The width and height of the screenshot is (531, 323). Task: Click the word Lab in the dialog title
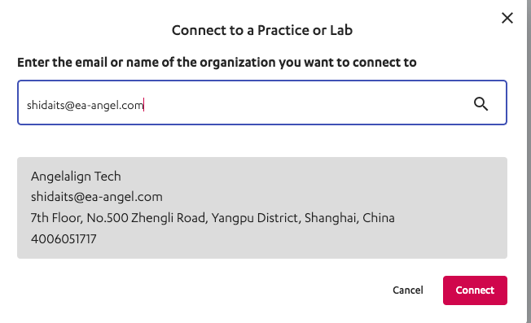click(x=341, y=30)
